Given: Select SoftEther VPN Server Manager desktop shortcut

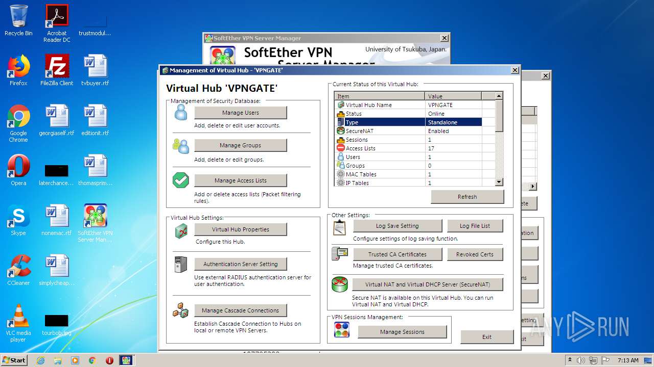Looking at the screenshot, I should [x=95, y=223].
